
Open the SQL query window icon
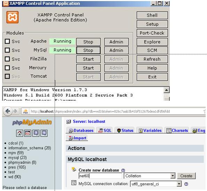tap(28, 133)
